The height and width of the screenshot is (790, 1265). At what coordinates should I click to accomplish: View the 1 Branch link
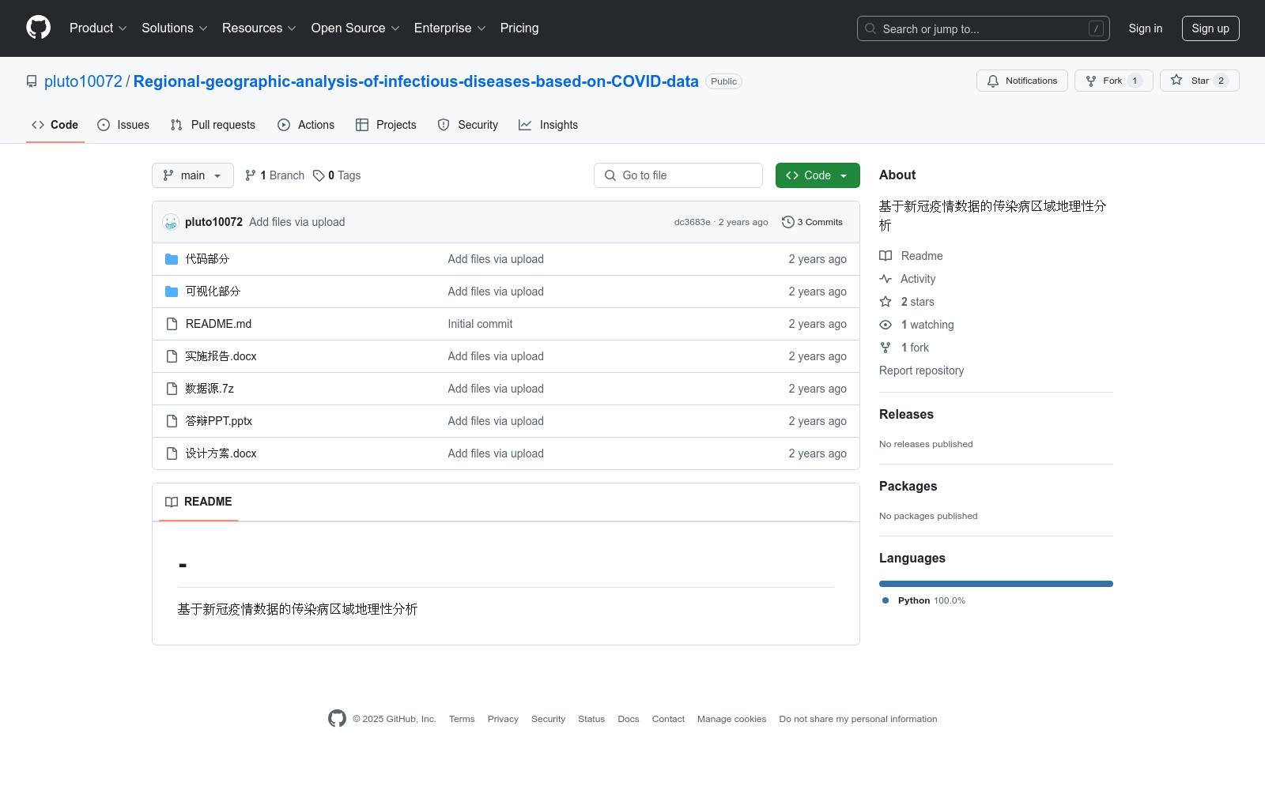click(274, 175)
